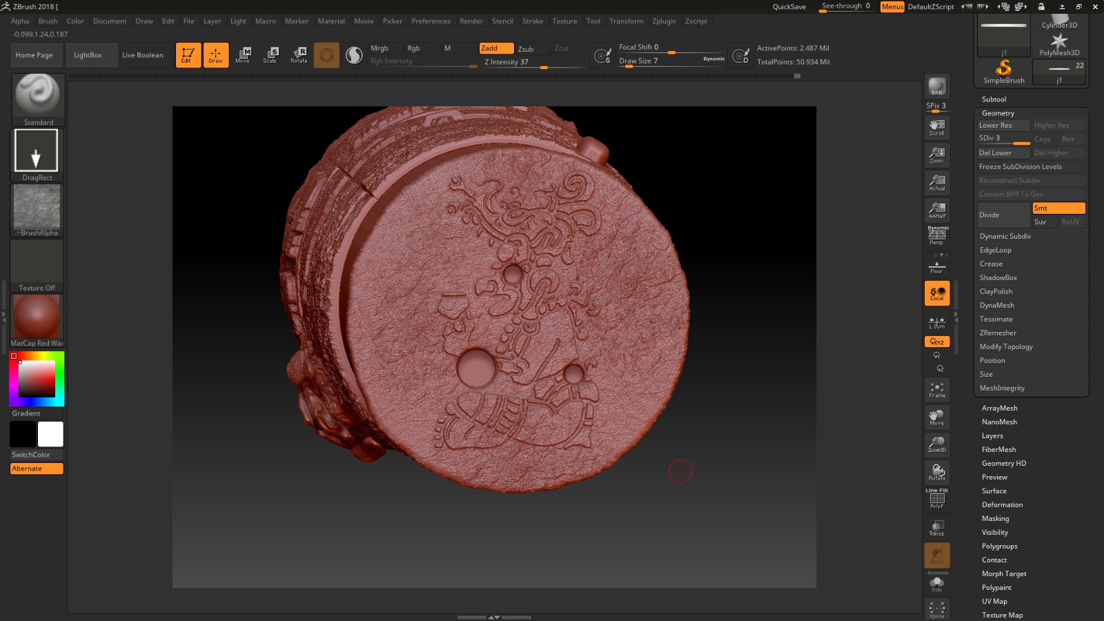The image size is (1104, 621).
Task: Toggle the Floor grid icon
Action: [x=937, y=267]
